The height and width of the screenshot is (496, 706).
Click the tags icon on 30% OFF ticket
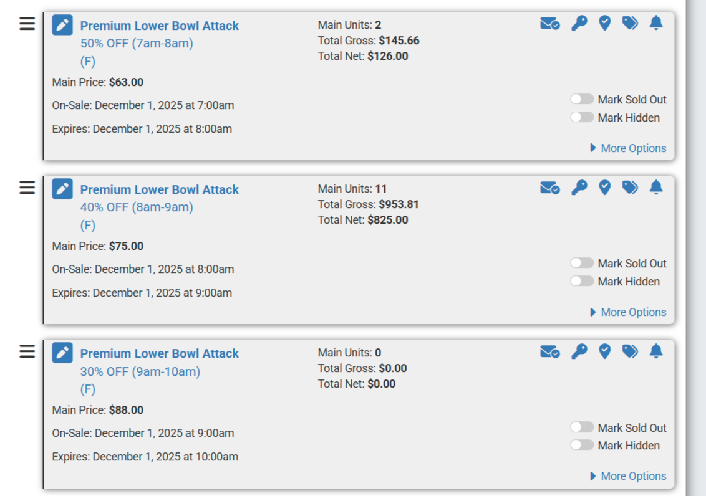click(630, 351)
